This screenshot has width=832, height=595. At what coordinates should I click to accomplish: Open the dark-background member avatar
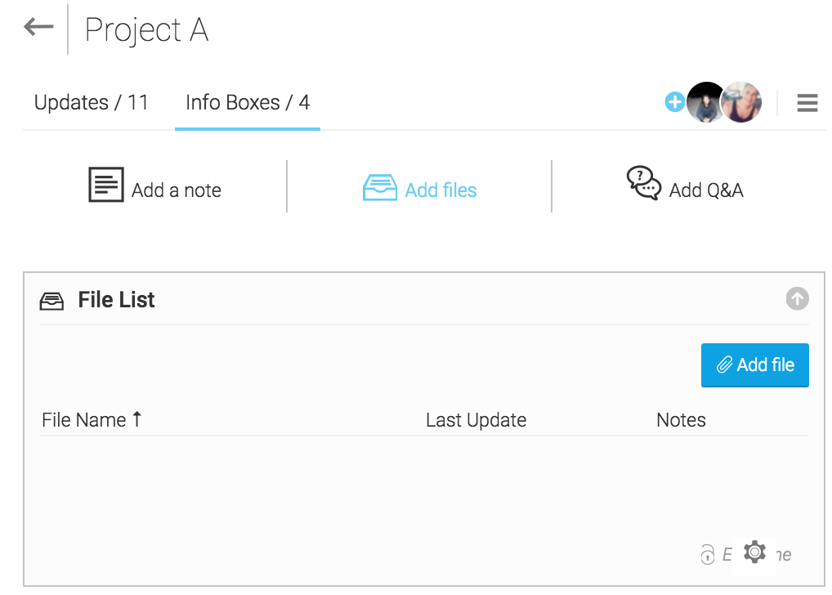(705, 102)
